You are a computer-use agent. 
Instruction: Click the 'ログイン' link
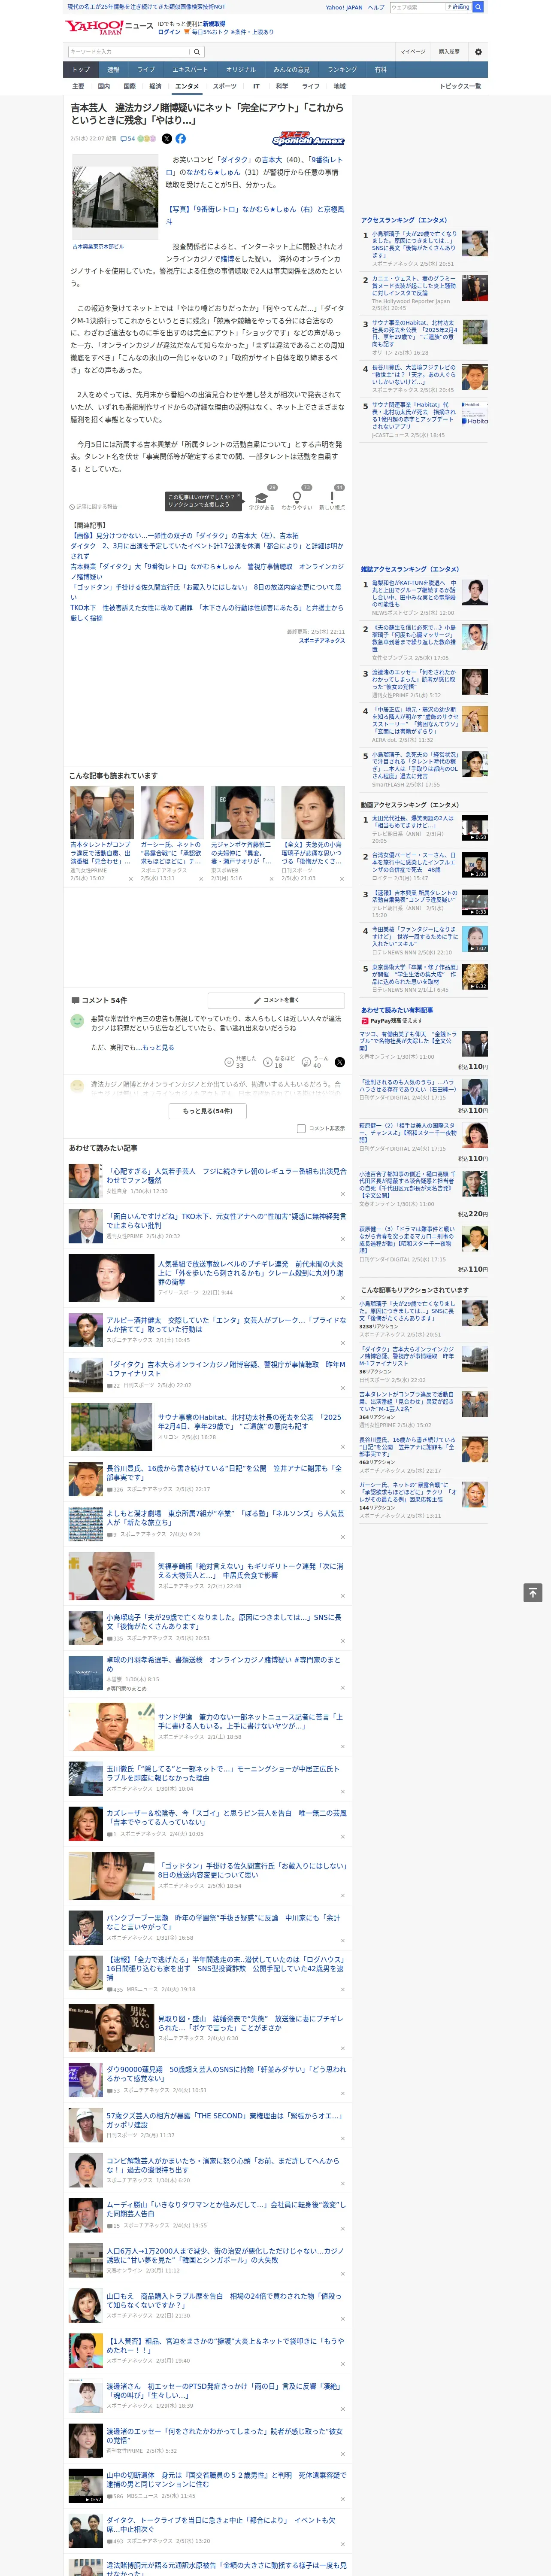click(x=169, y=32)
